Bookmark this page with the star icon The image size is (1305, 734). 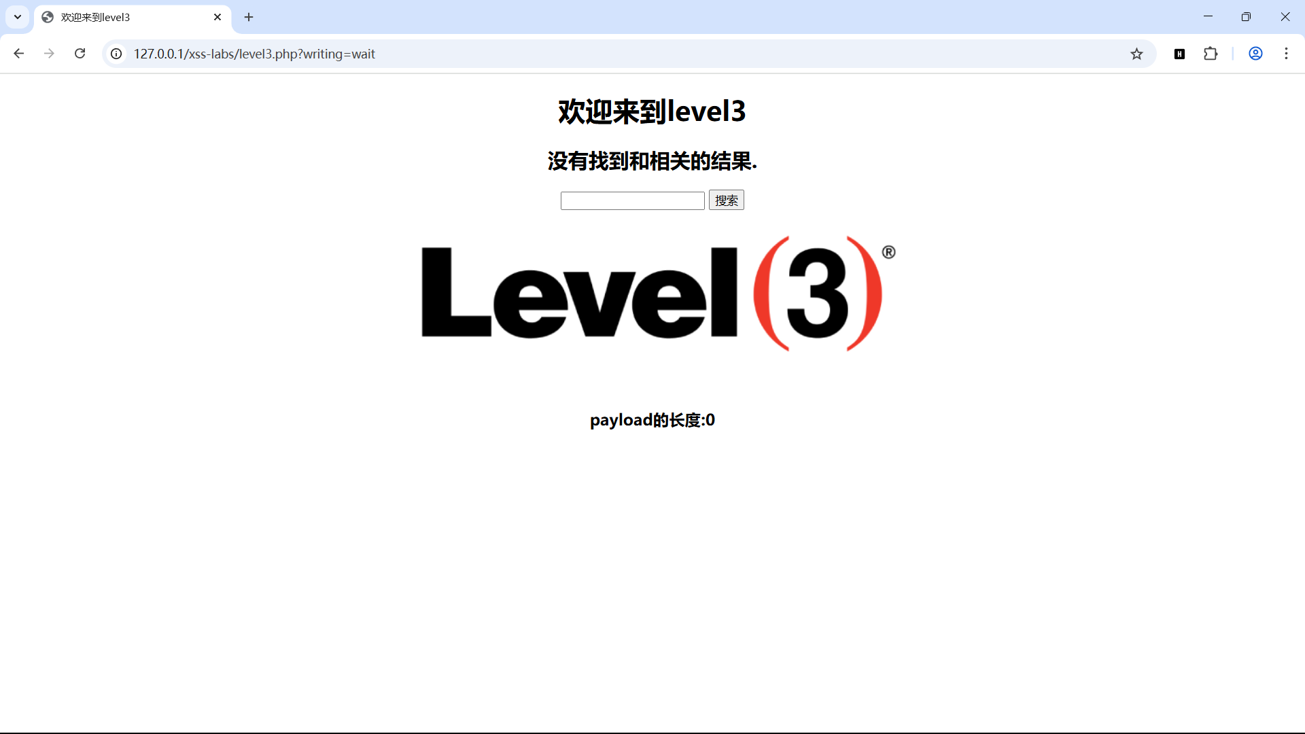(x=1136, y=54)
